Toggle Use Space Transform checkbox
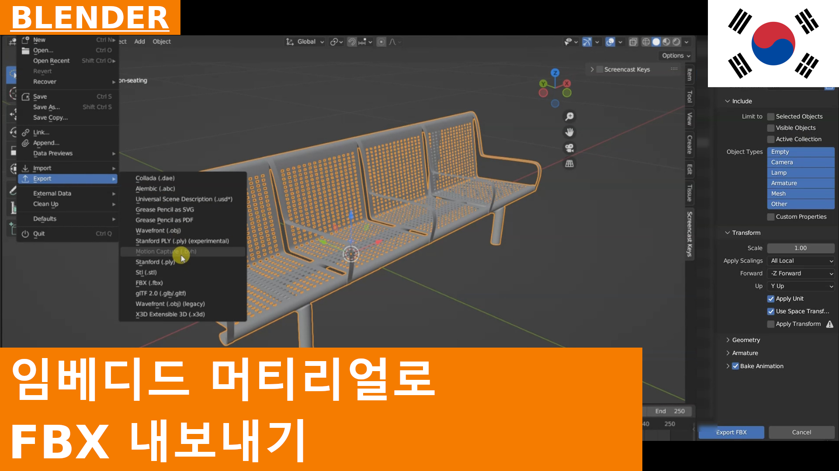The height and width of the screenshot is (471, 839). click(771, 311)
